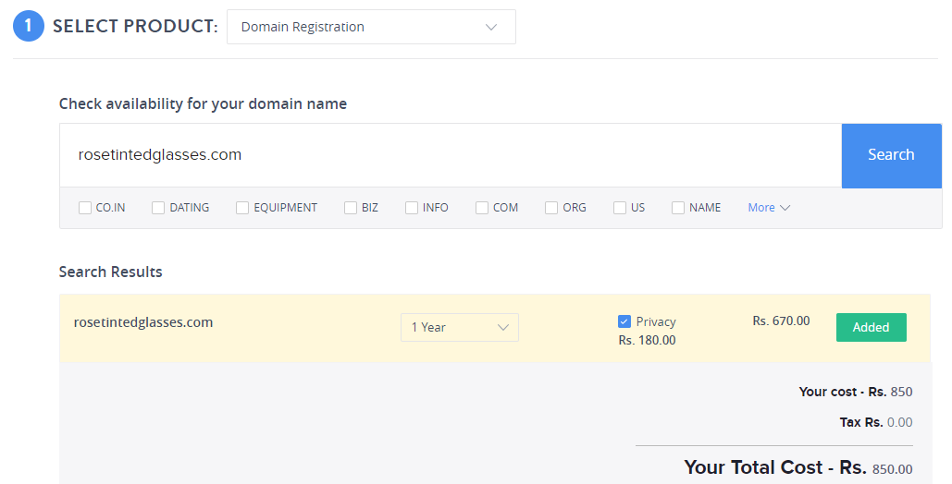952x484 pixels.
Task: Click the green Added button
Action: [x=871, y=327]
